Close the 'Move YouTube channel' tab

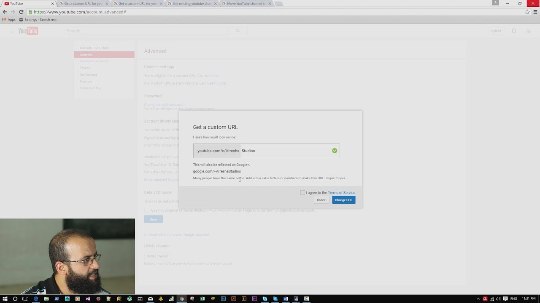[x=270, y=4]
